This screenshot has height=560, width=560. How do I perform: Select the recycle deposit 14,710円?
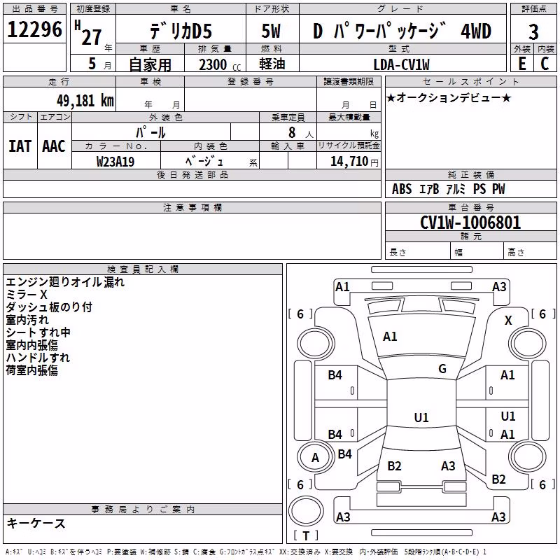pos(354,162)
